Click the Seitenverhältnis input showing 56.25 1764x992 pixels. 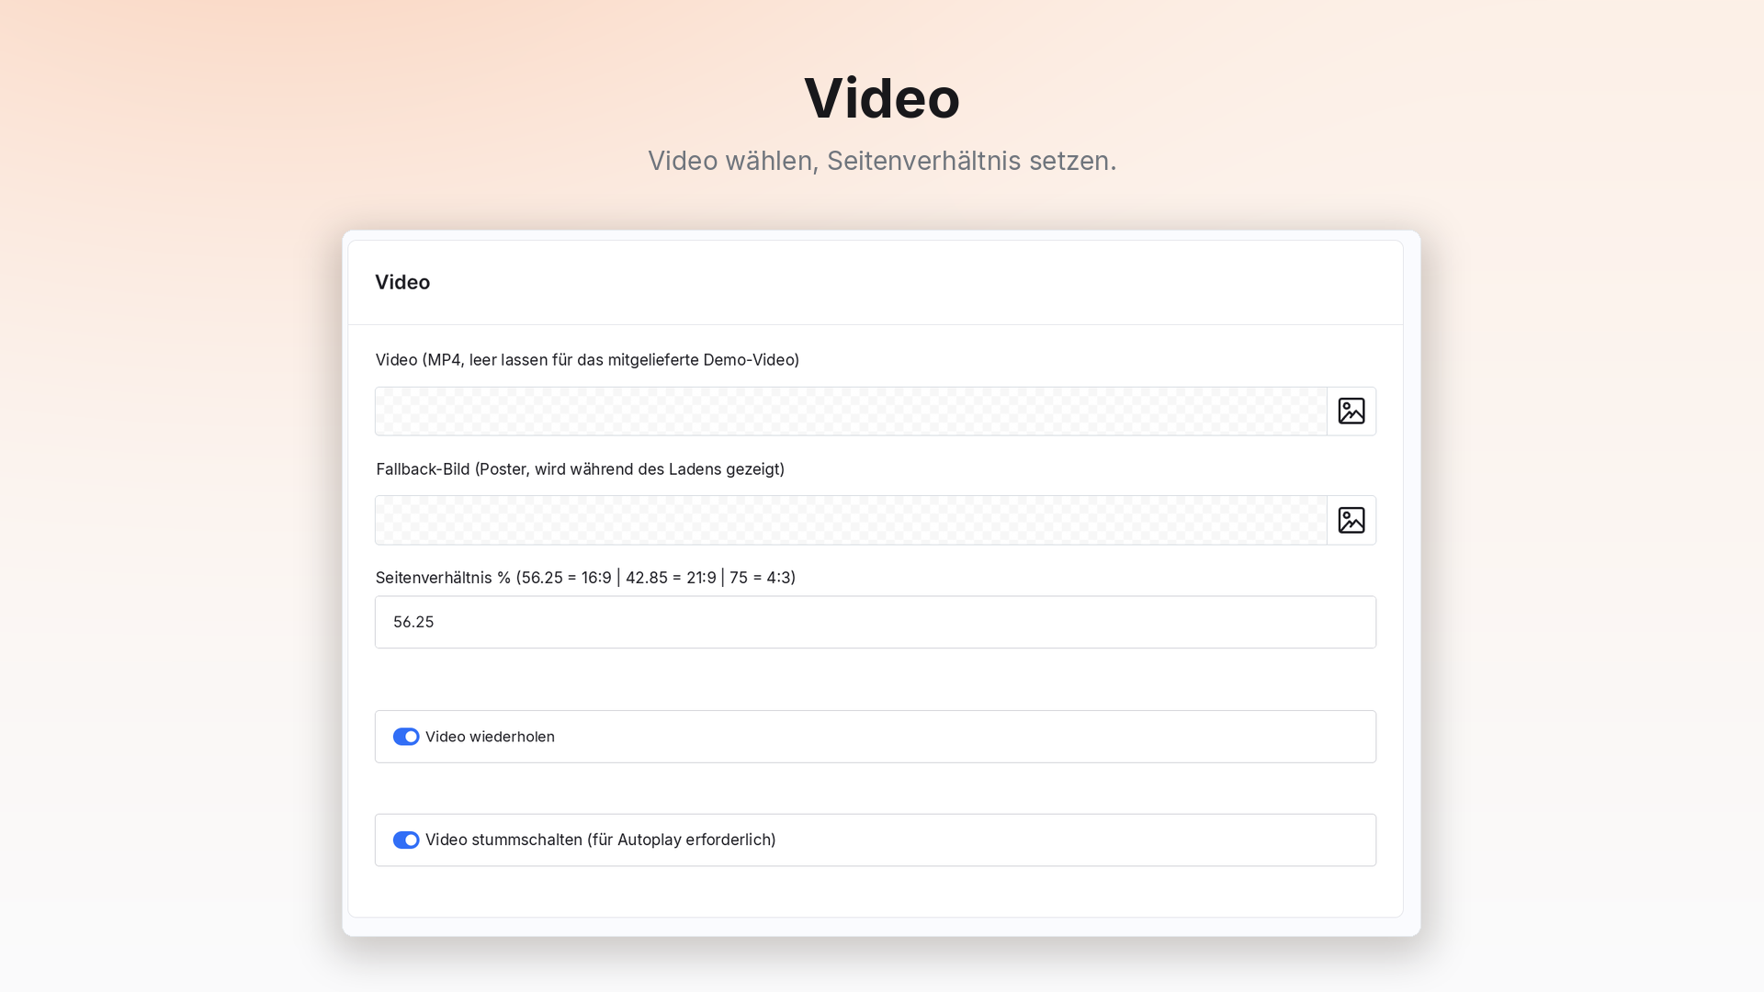pyautogui.click(x=876, y=622)
